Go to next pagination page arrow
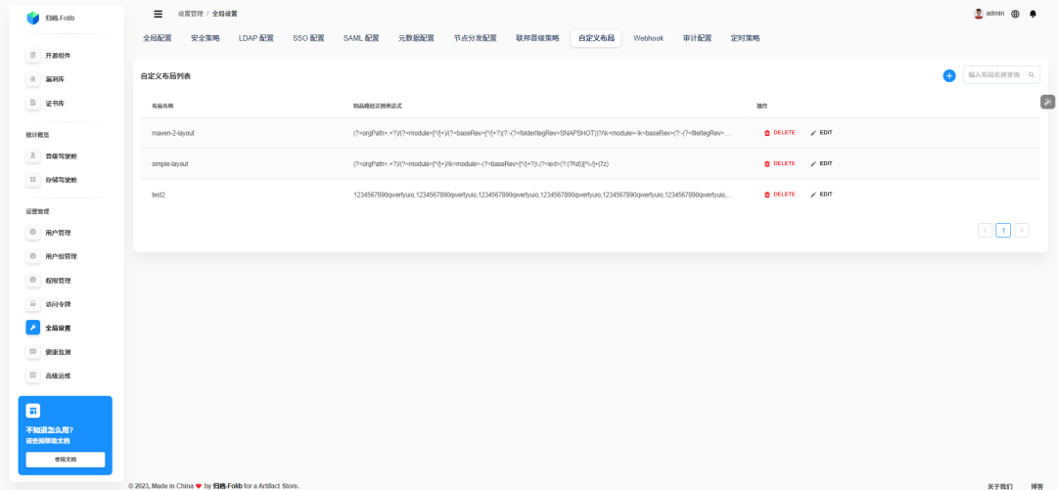 tap(1021, 231)
